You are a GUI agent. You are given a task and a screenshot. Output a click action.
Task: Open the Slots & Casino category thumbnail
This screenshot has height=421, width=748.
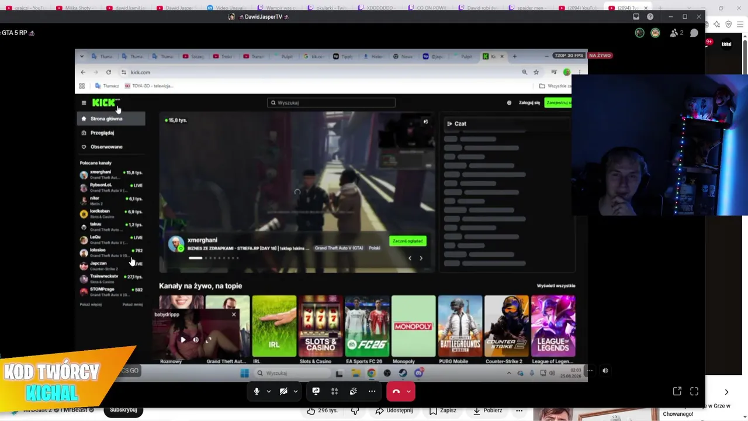[x=320, y=326]
